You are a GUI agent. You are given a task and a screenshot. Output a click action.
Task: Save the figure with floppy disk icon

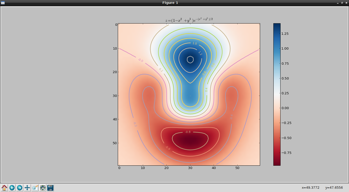click(50, 188)
